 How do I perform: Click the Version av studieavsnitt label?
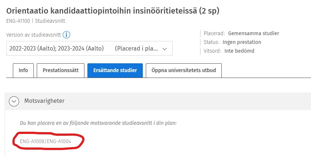pos(33,35)
